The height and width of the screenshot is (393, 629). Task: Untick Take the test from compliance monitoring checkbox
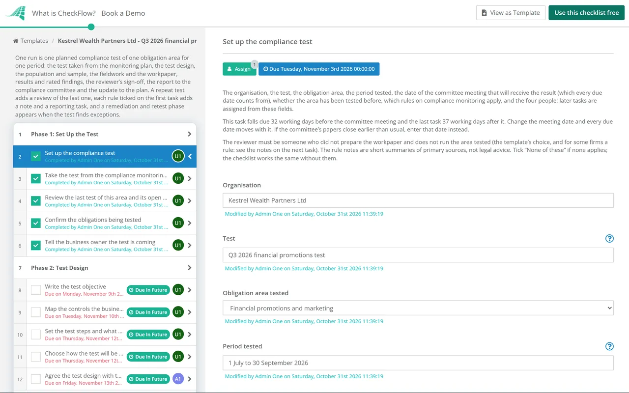pyautogui.click(x=36, y=179)
